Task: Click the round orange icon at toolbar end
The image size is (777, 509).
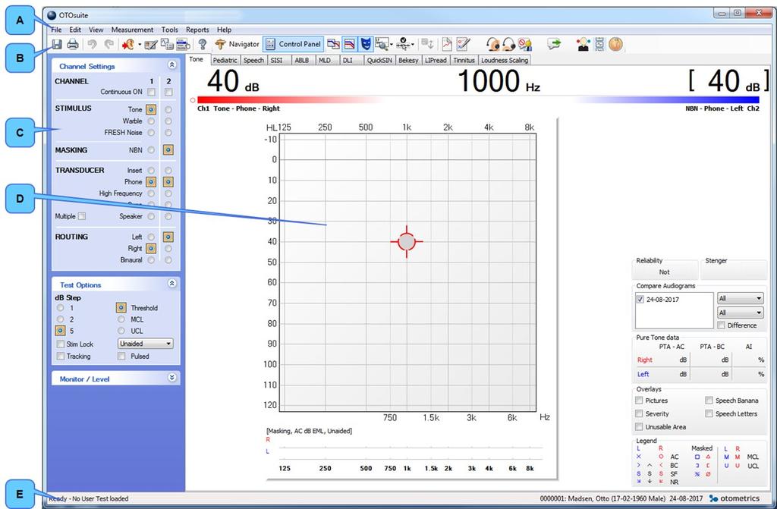Action: click(616, 44)
